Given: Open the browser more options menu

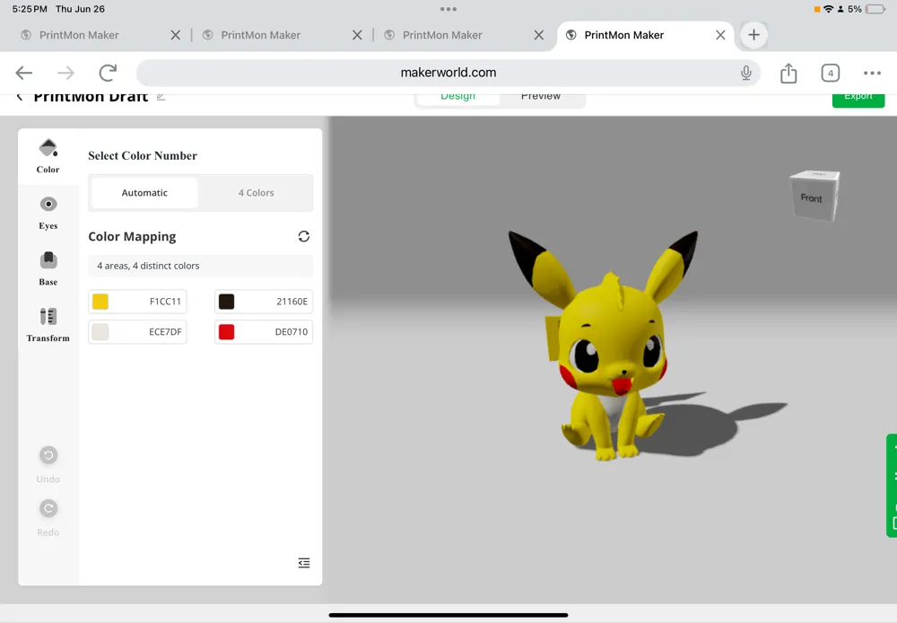Looking at the screenshot, I should point(872,73).
